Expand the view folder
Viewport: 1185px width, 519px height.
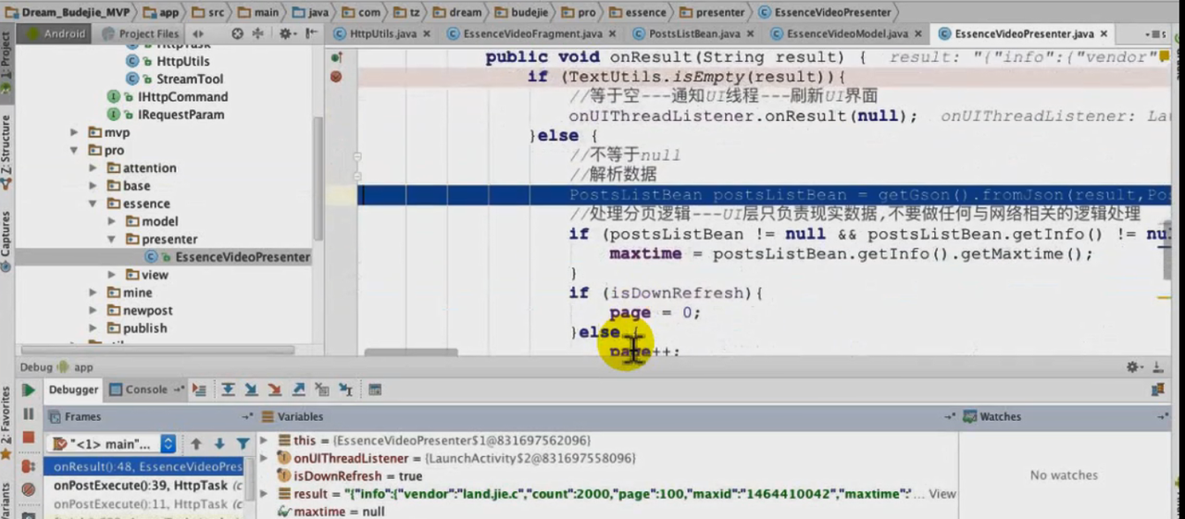tap(111, 275)
